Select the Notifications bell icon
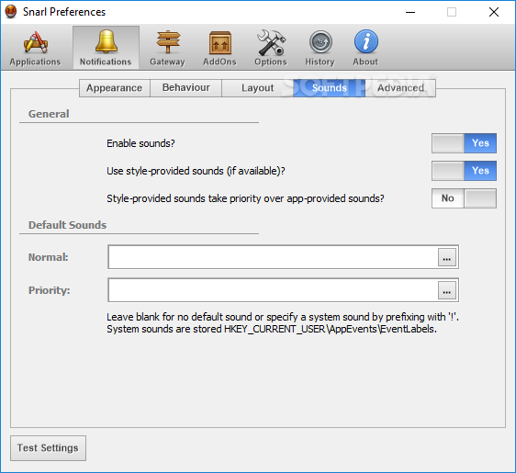The width and height of the screenshot is (516, 473). coord(106,48)
